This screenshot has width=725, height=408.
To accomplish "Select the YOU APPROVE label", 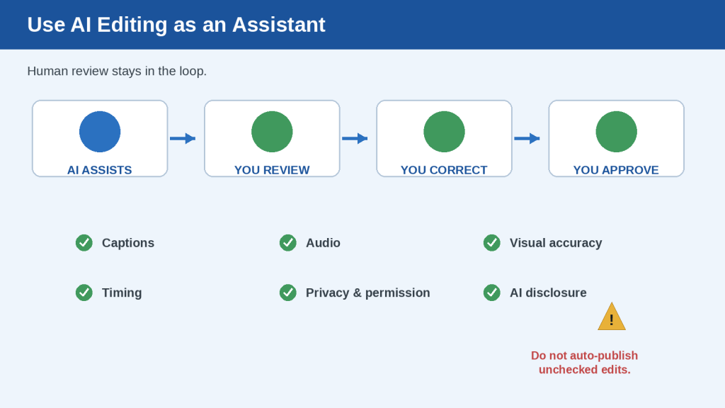I will click(x=616, y=170).
